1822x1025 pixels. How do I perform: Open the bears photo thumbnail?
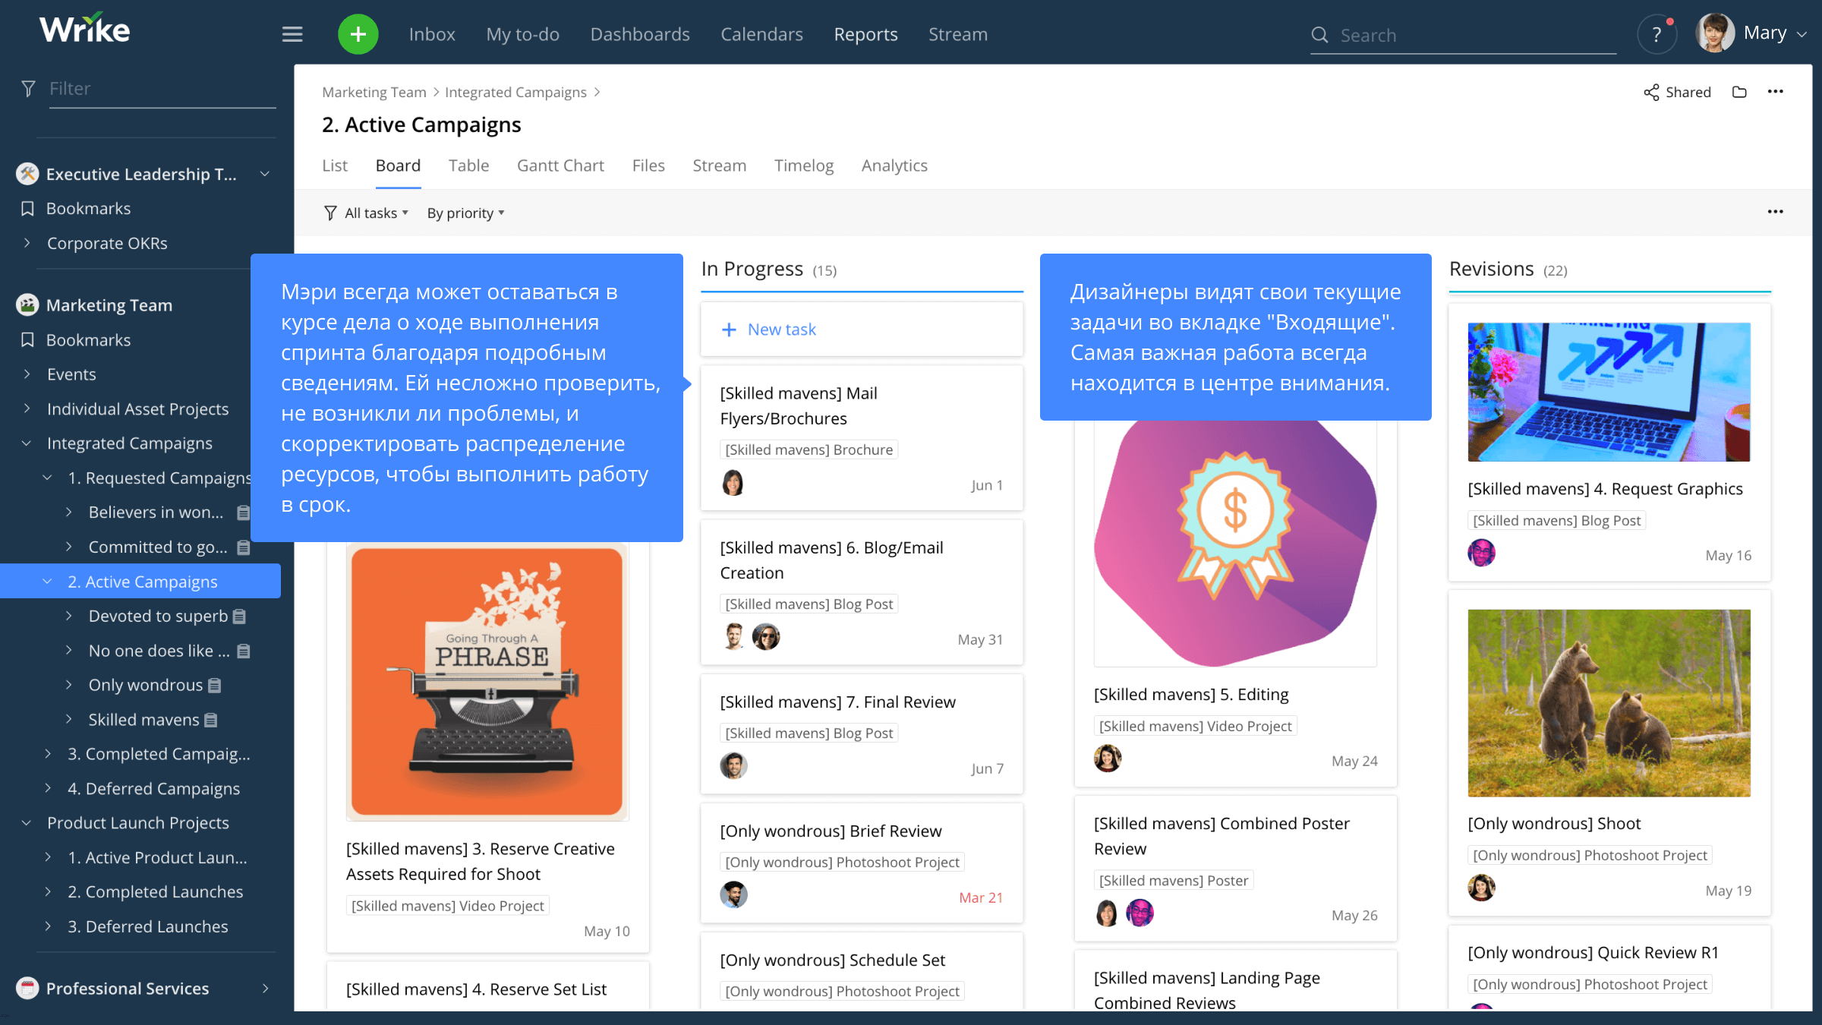[x=1609, y=703]
